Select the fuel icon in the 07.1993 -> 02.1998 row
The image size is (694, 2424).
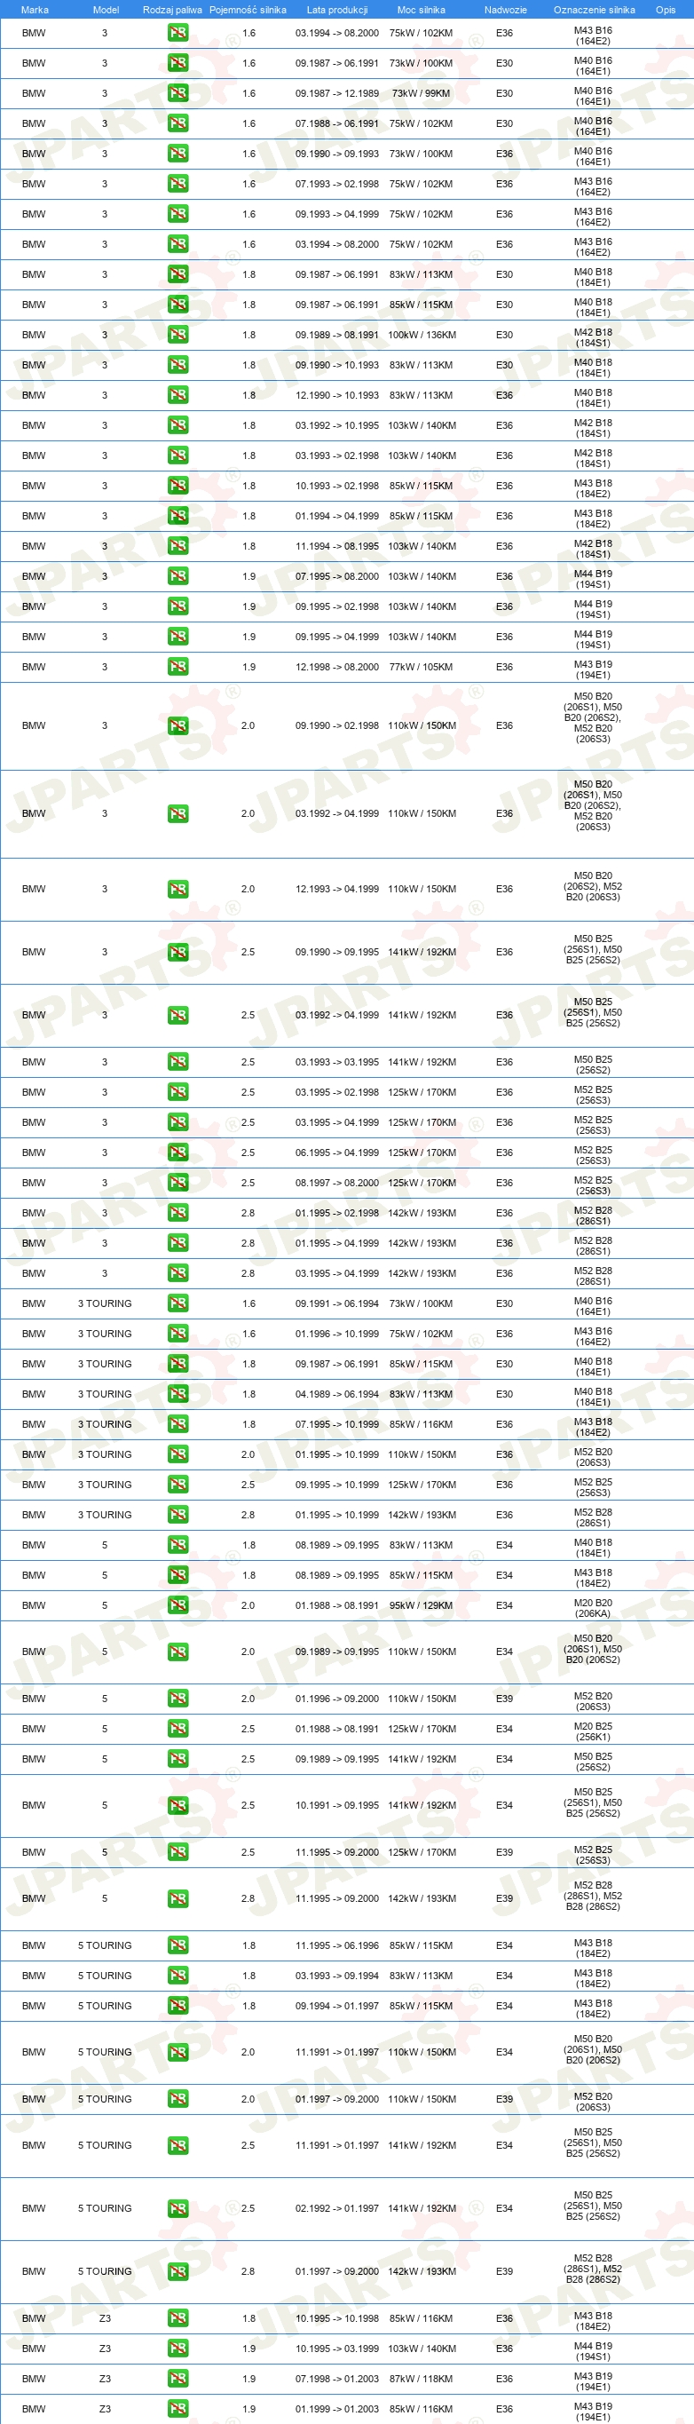177,184
